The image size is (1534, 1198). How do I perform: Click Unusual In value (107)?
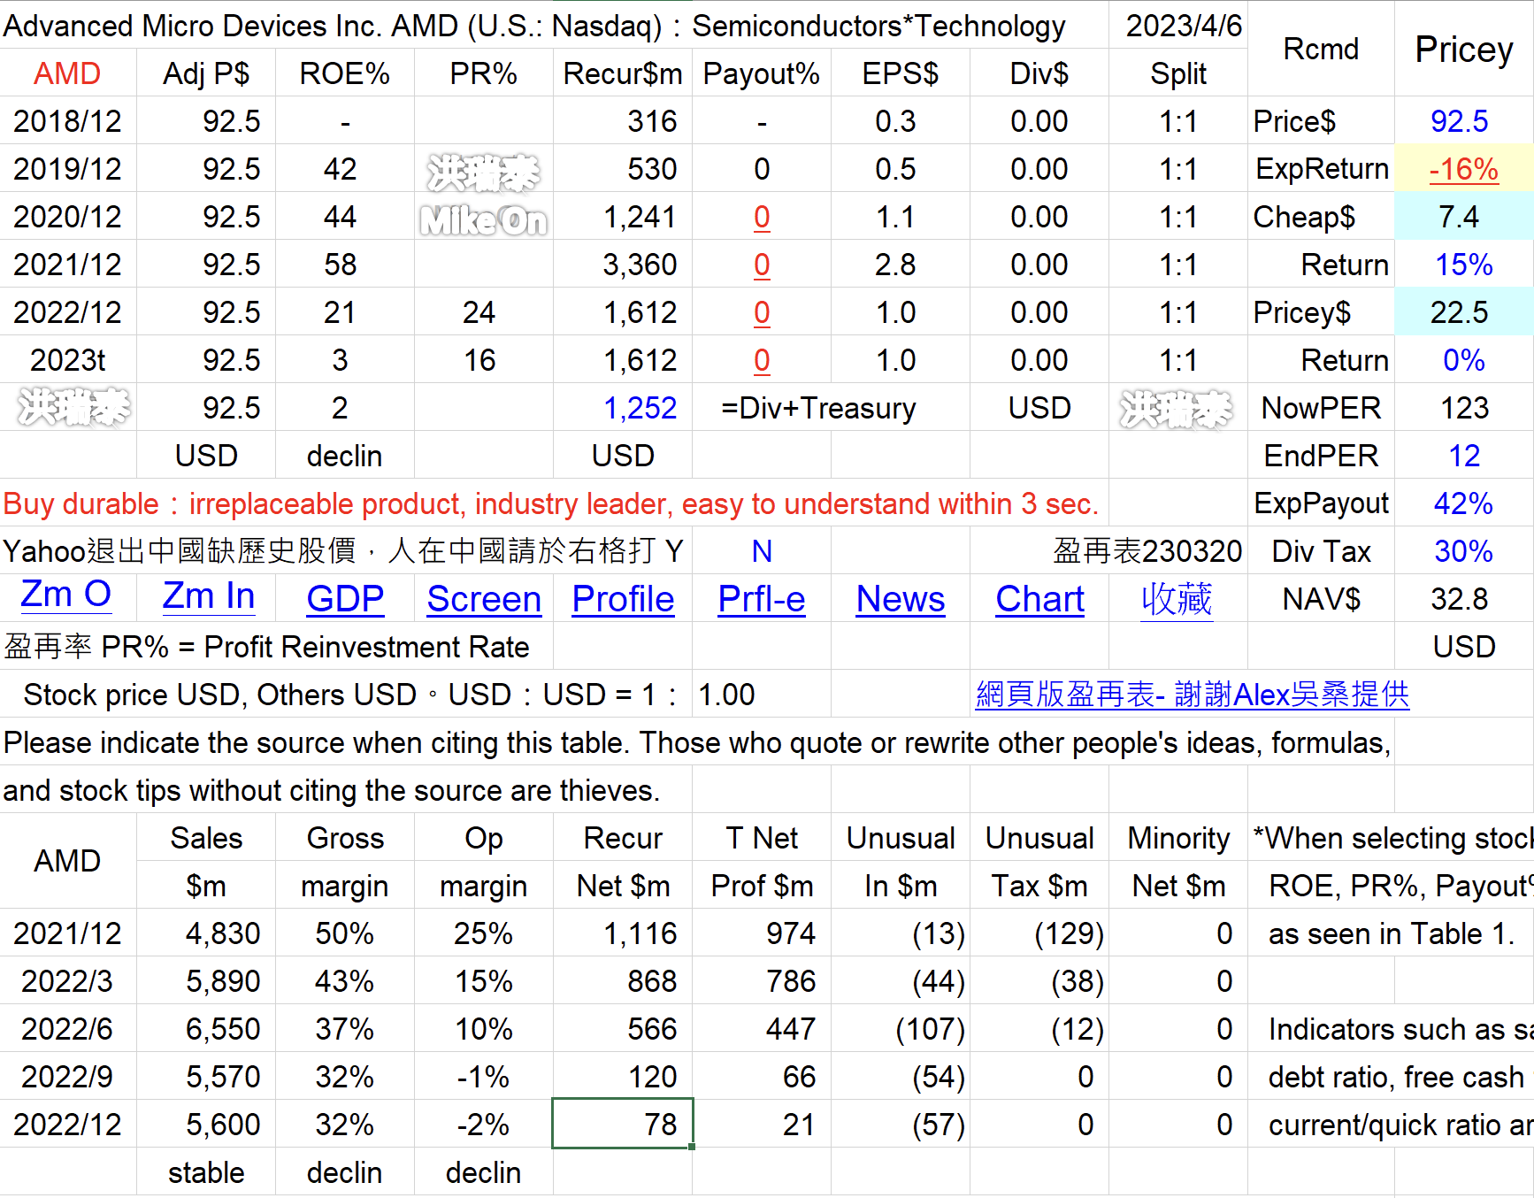pos(930,1029)
